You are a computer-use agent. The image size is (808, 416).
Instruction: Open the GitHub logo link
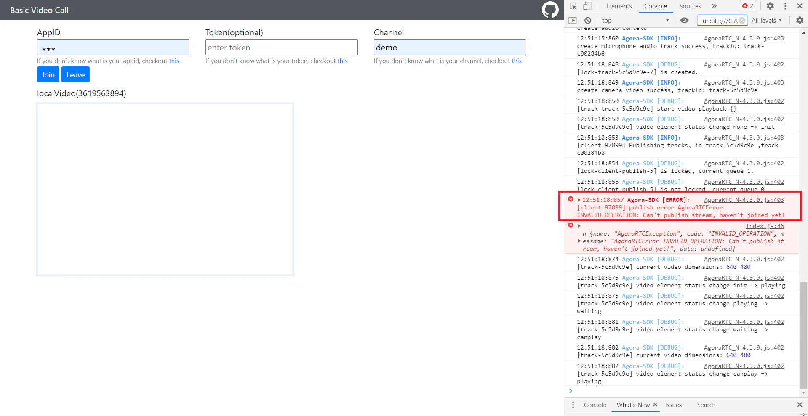[550, 10]
